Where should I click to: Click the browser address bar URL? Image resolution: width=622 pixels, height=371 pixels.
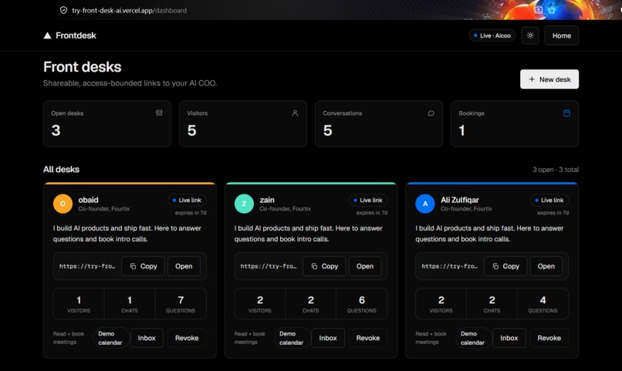click(x=130, y=10)
